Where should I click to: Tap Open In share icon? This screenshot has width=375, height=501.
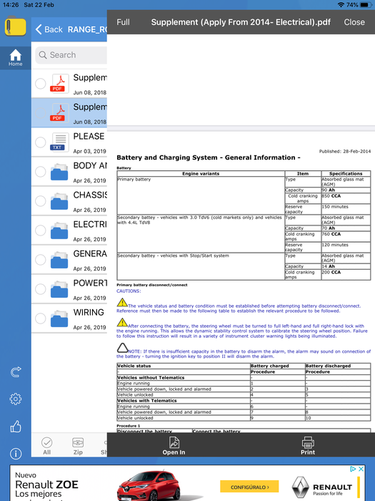pos(174,446)
